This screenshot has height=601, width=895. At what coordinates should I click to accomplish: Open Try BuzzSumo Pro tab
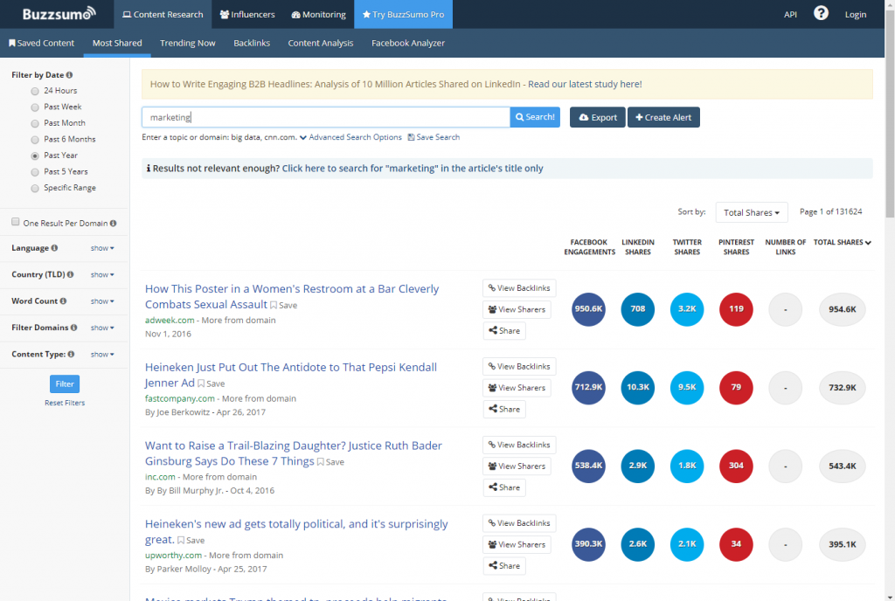(x=403, y=14)
